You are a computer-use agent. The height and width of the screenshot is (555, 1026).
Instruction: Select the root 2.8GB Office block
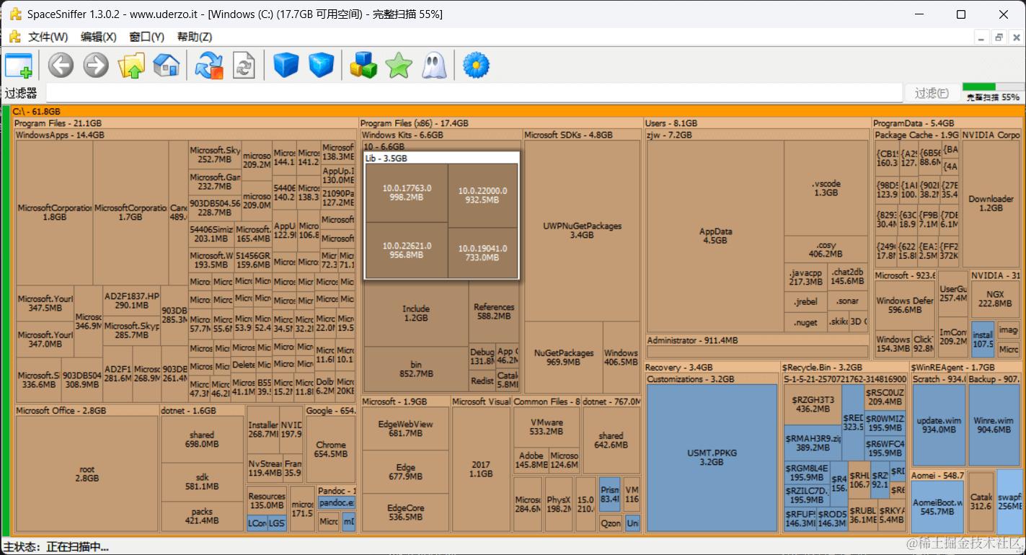[x=87, y=474]
